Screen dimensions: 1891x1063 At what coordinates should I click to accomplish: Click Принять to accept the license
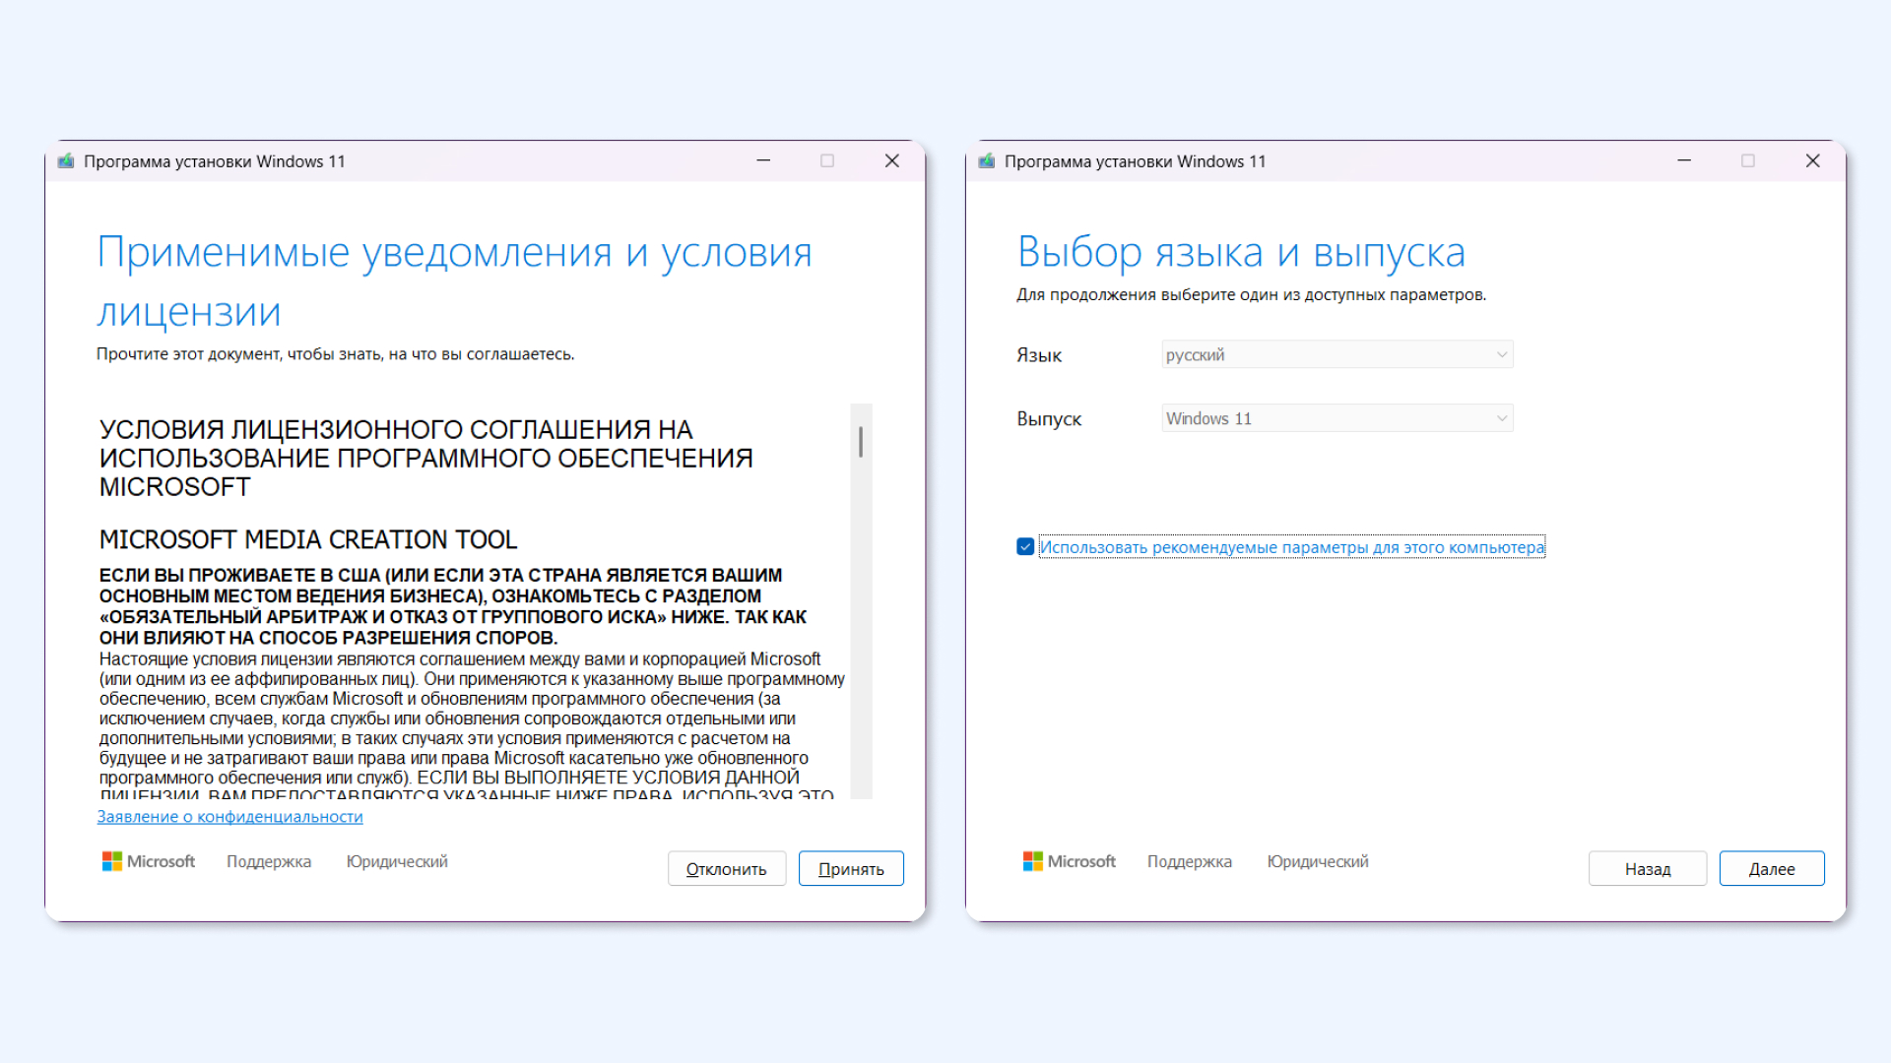[851, 869]
